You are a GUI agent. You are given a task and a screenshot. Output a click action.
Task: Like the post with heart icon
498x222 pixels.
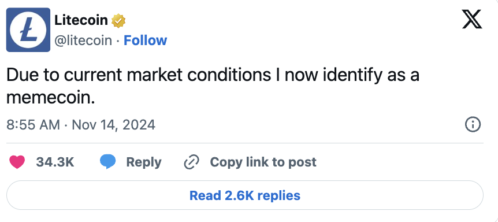(17, 162)
